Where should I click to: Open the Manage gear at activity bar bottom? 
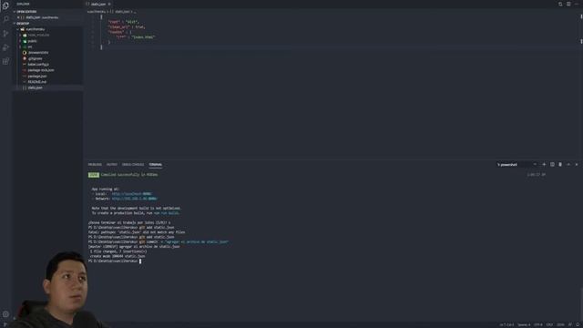[x=5, y=314]
